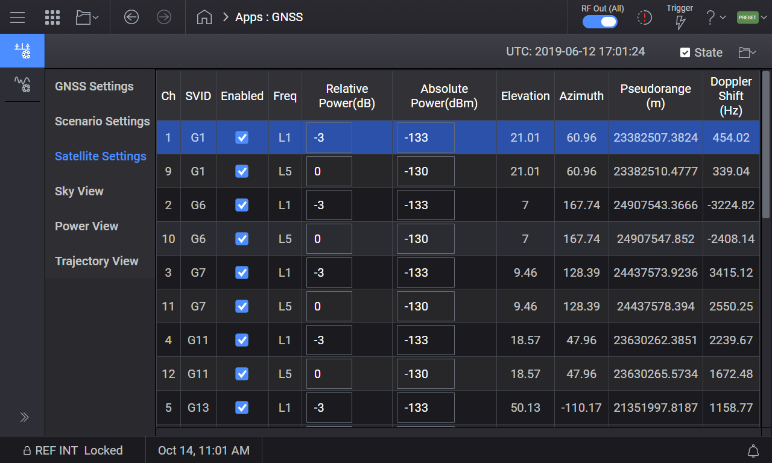Screen dimensions: 772x463
Task: Open notifications bell icon
Action: (x=753, y=451)
